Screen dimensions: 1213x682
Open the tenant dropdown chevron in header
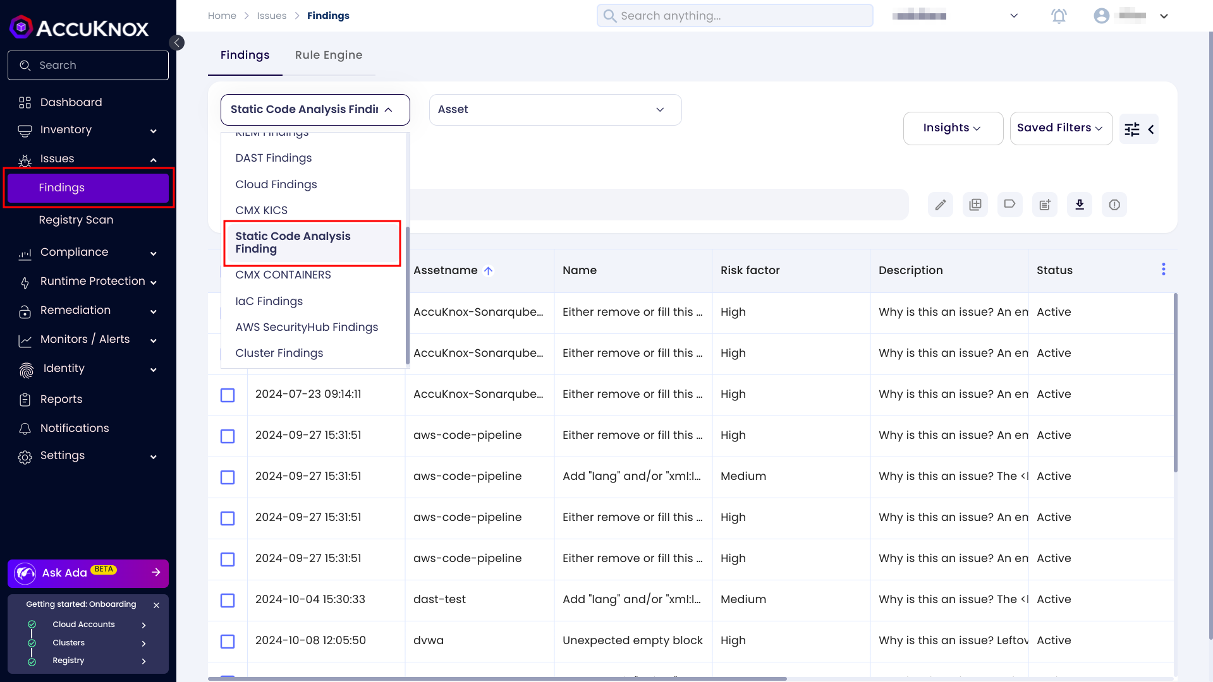click(x=1014, y=16)
